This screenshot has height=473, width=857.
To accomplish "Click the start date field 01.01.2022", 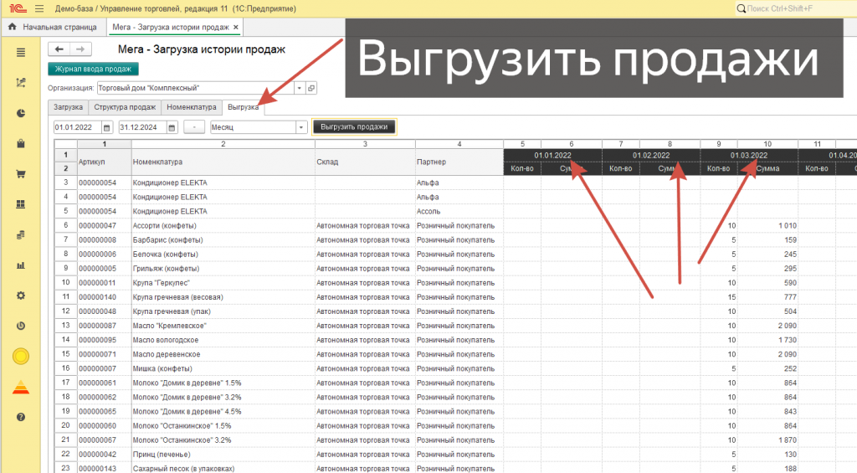I will click(77, 127).
